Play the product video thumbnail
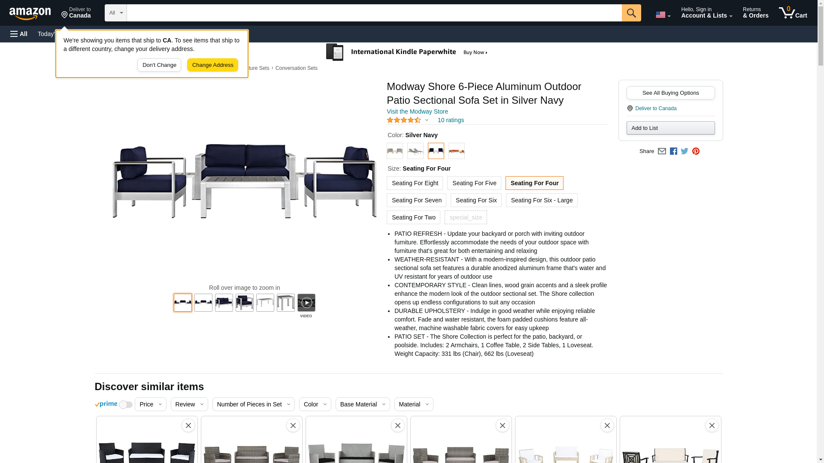The height and width of the screenshot is (463, 824). pos(306,303)
